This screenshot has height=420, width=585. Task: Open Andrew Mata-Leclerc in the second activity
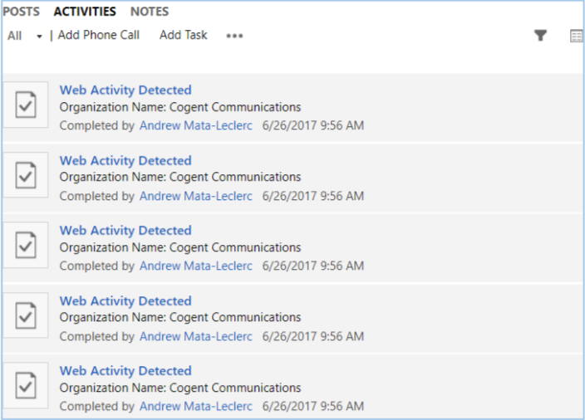point(196,196)
